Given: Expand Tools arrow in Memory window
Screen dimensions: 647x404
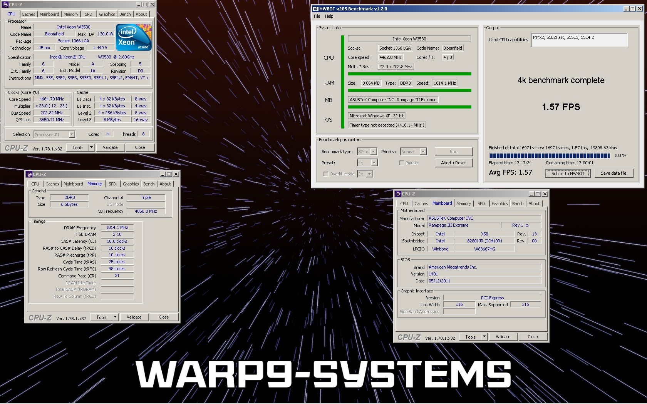Looking at the screenshot, I should click(115, 317).
